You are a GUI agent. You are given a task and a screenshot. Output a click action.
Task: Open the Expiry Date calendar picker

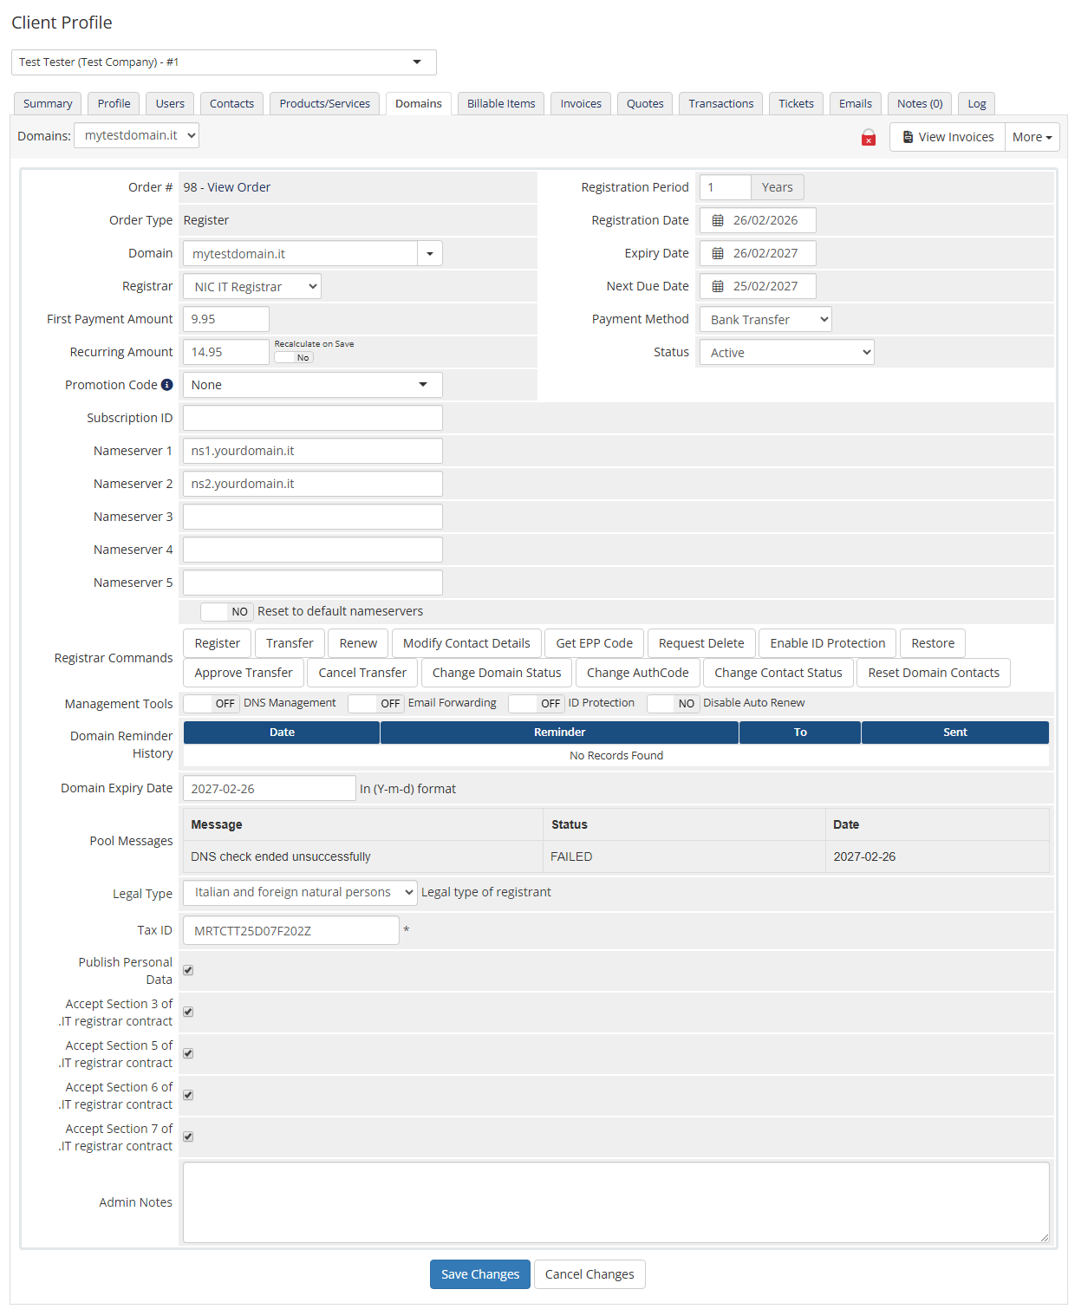(718, 253)
